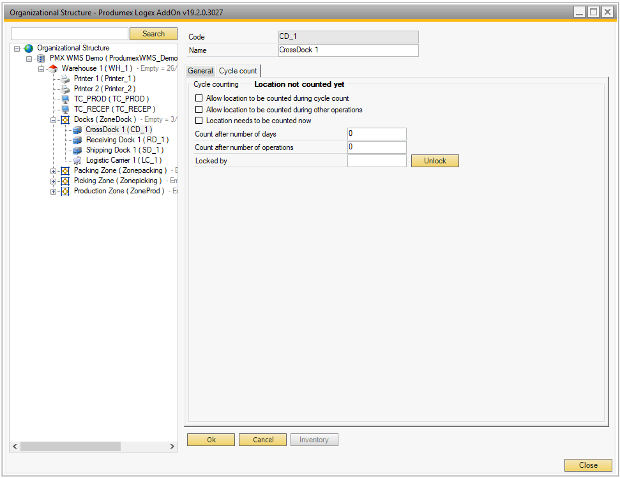Select the Cycle count tab

coord(238,71)
